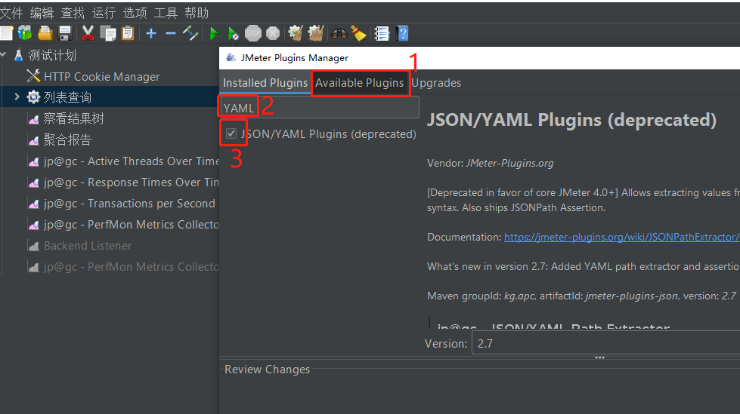Open the 查找 menu

(73, 13)
